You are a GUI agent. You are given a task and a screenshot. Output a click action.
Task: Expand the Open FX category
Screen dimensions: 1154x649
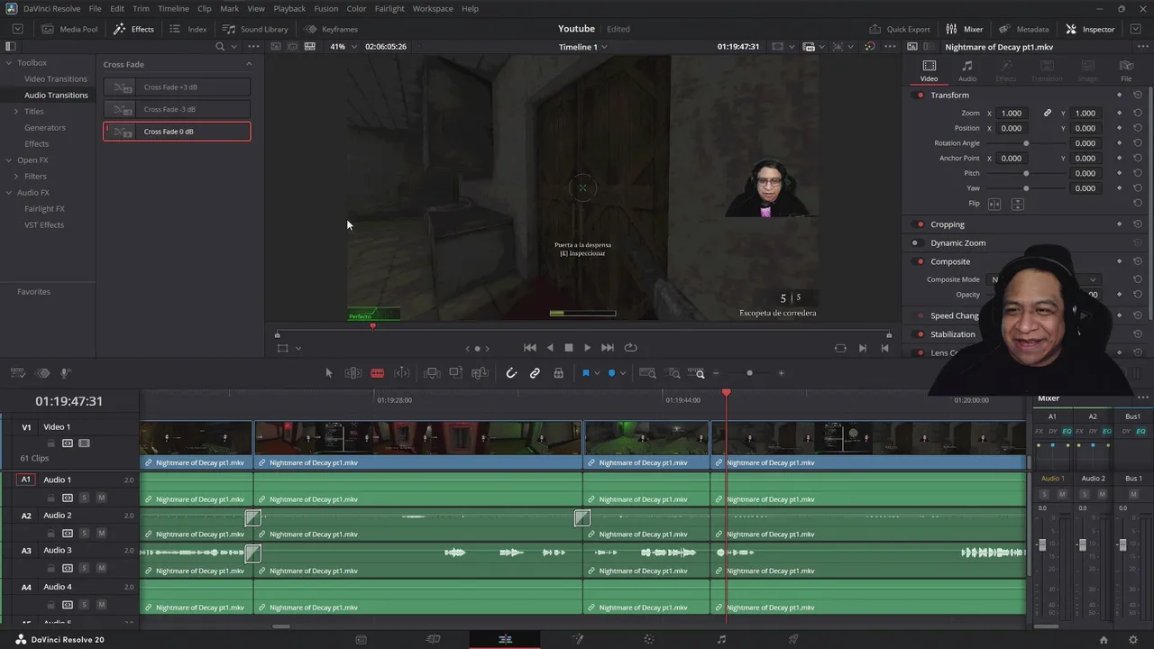pyautogui.click(x=8, y=160)
